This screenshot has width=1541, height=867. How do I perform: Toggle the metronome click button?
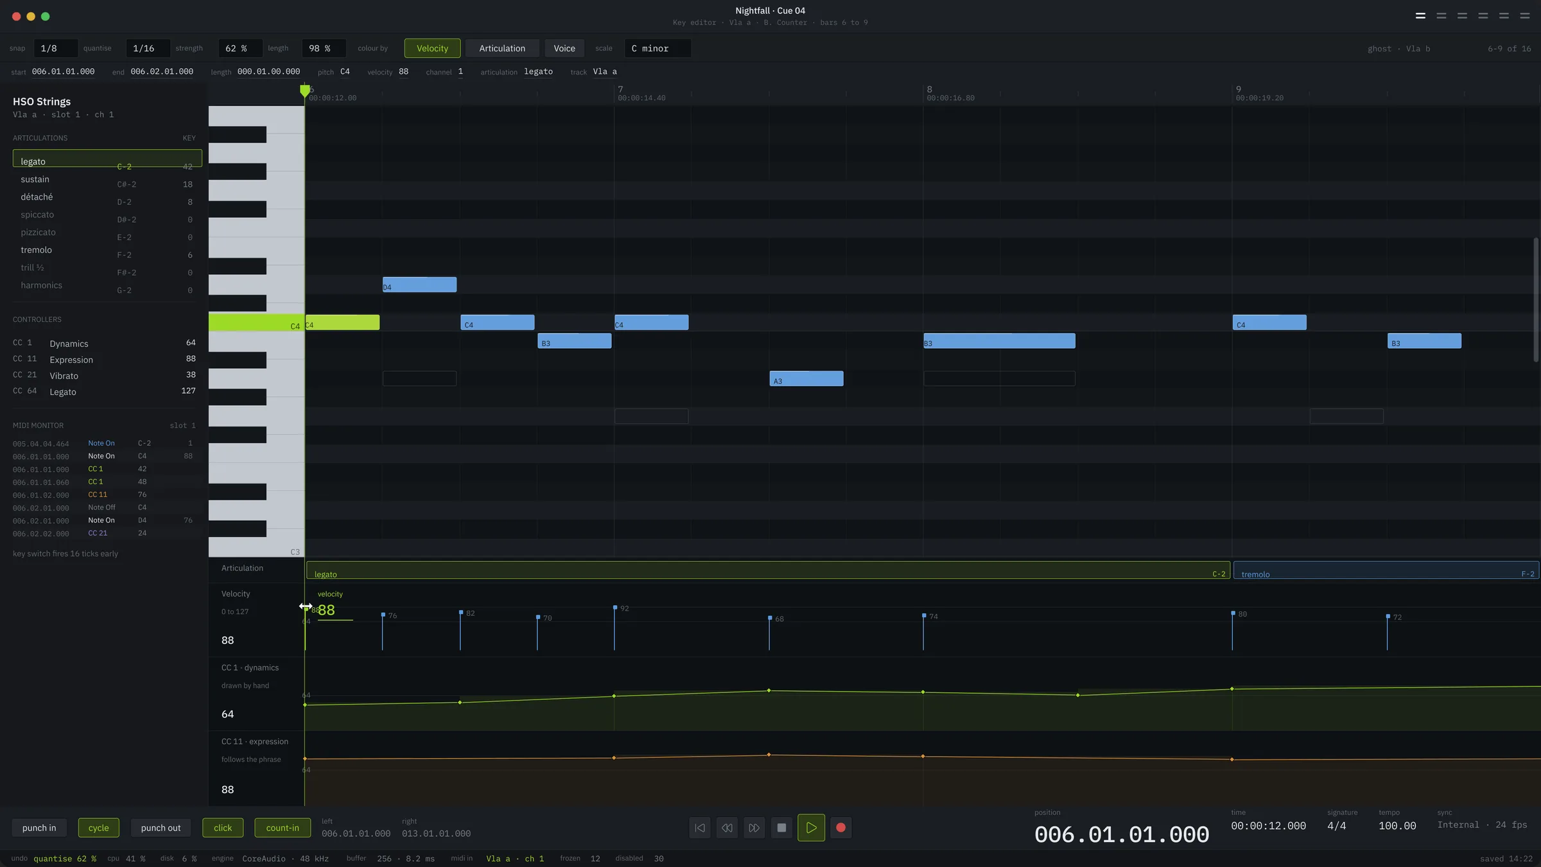pos(223,828)
